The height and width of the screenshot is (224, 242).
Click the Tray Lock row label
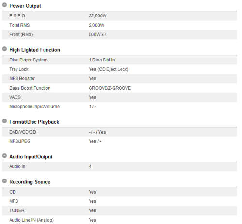coord(19,69)
